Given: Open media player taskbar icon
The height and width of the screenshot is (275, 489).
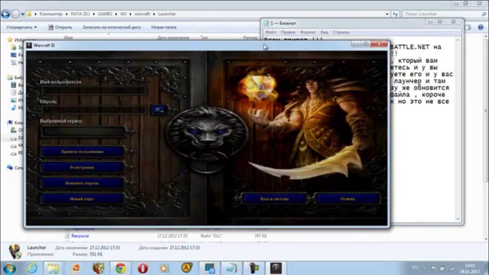Looking at the screenshot, I should (x=164, y=268).
